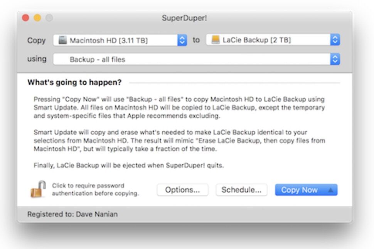
Task: Click the gray disabled zoom window button
Action: 49,18
